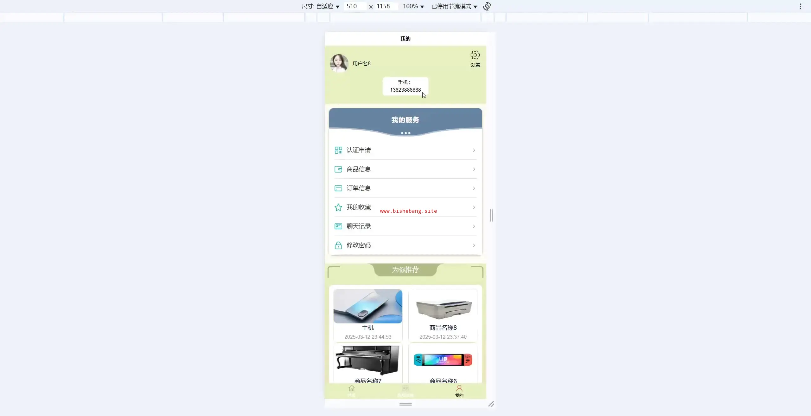This screenshot has width=811, height=416.
Task: Open the 手机 product thumbnail
Action: [x=368, y=306]
